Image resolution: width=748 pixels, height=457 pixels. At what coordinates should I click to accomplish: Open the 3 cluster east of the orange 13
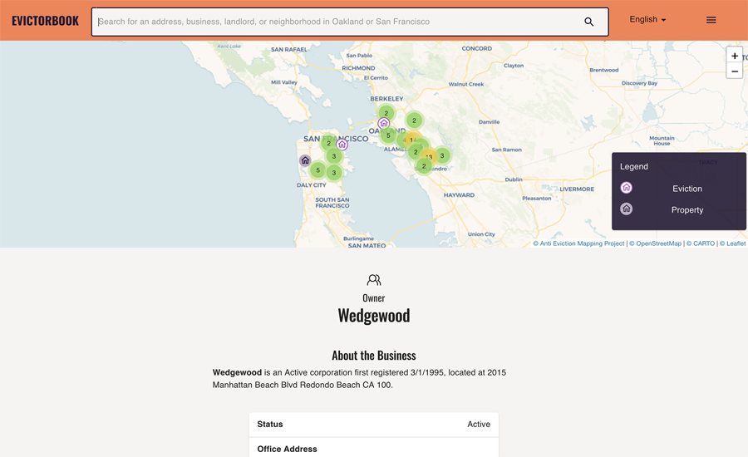[x=442, y=155]
